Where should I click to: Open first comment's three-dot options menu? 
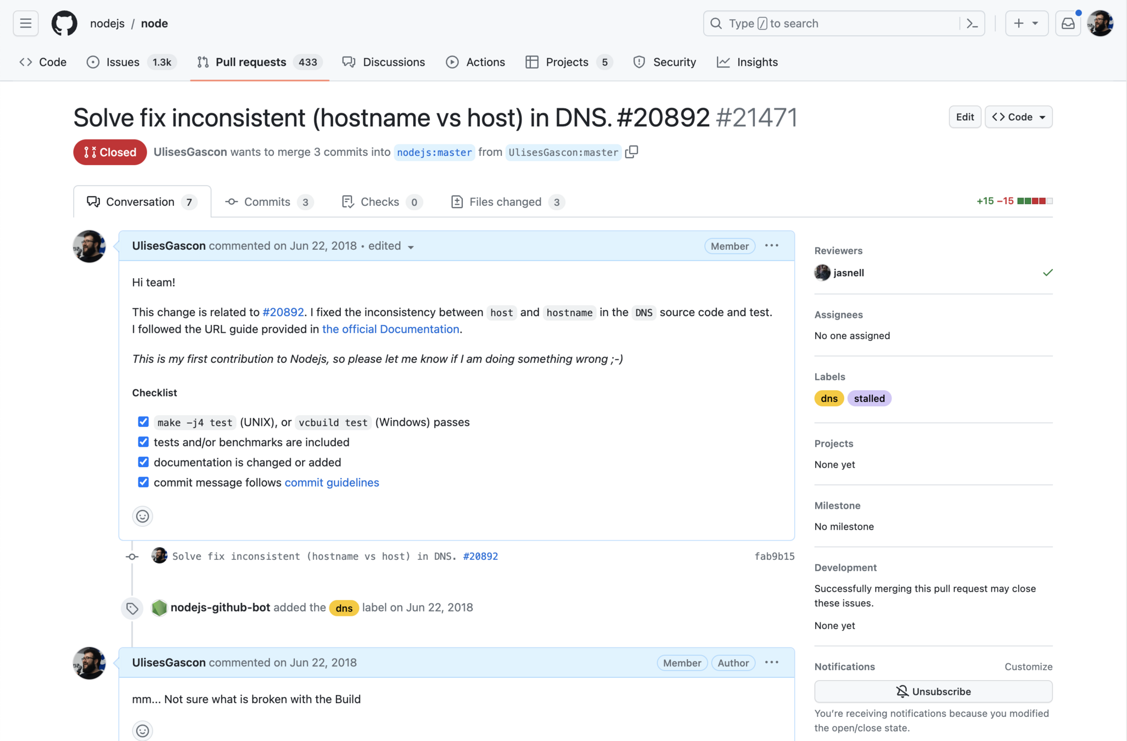pyautogui.click(x=771, y=246)
